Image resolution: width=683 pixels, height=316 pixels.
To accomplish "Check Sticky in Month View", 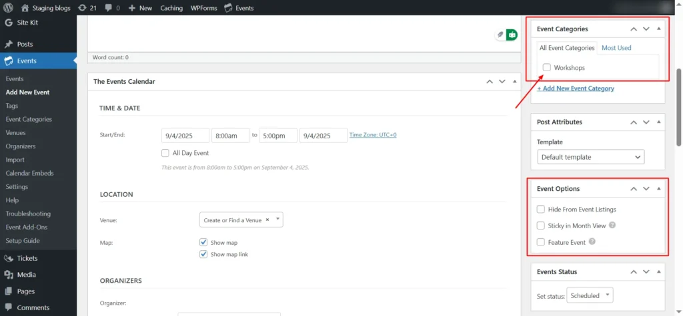I will click(x=541, y=226).
